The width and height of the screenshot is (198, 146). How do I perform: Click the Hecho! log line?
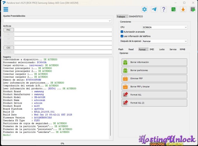(x=7, y=135)
